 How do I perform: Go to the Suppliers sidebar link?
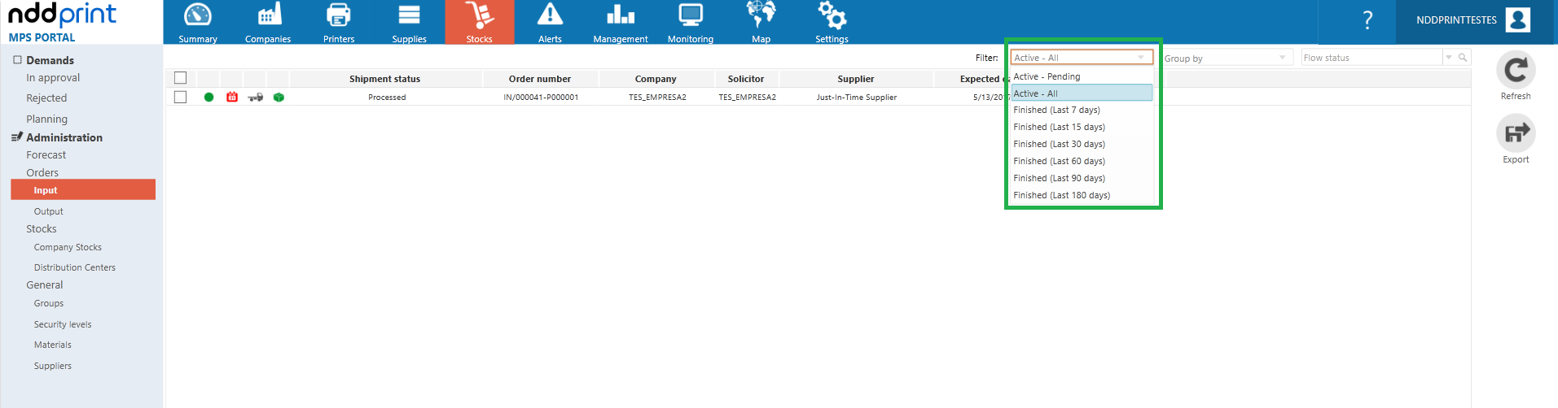pos(53,366)
